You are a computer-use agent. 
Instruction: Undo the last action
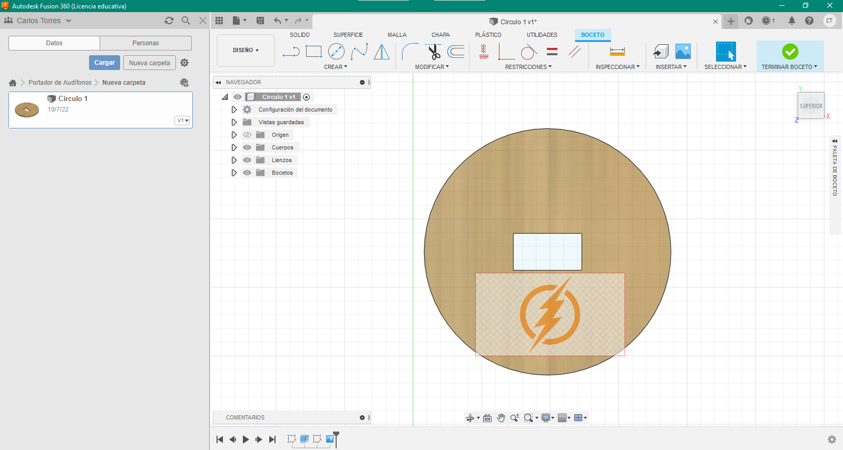point(277,21)
